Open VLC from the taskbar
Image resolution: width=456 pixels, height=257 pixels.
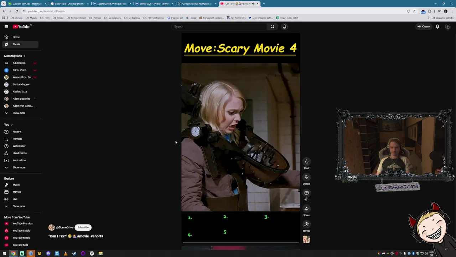tap(66, 253)
